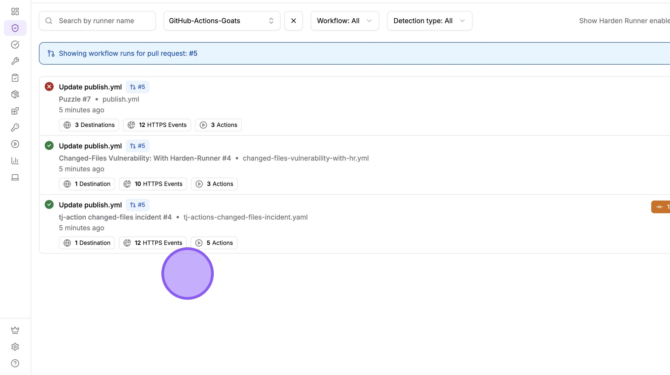Open 5 Actions for tj-action incident run
Screen dimensions: 670x375
click(x=214, y=243)
